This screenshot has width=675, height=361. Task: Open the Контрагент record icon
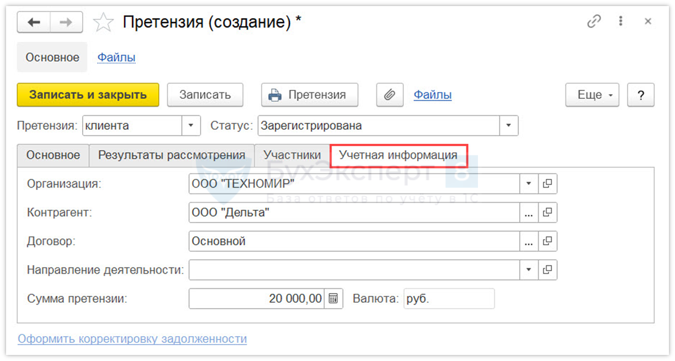(547, 212)
